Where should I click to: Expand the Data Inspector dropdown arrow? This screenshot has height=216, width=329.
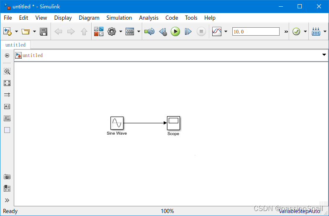226,31
